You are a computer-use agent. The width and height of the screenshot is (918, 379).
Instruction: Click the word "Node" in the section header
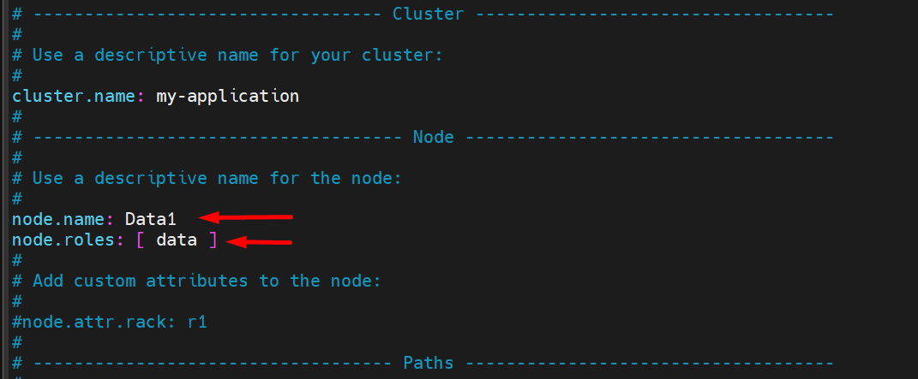[x=433, y=137]
